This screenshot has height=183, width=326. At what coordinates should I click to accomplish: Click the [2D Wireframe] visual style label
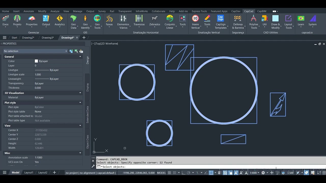click(110, 44)
